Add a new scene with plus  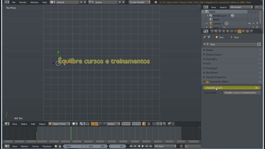pyautogui.click(x=120, y=2)
